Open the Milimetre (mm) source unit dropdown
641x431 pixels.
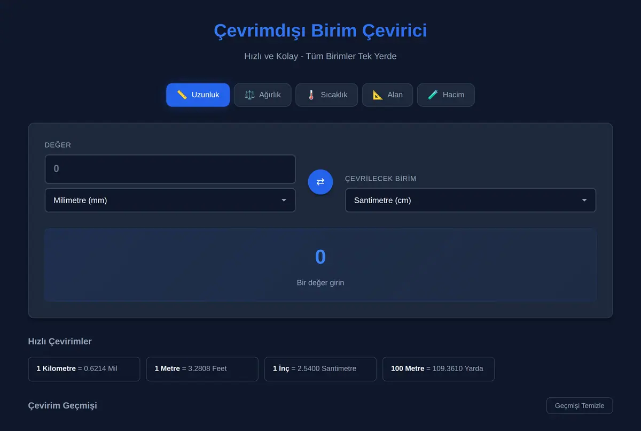click(x=170, y=201)
